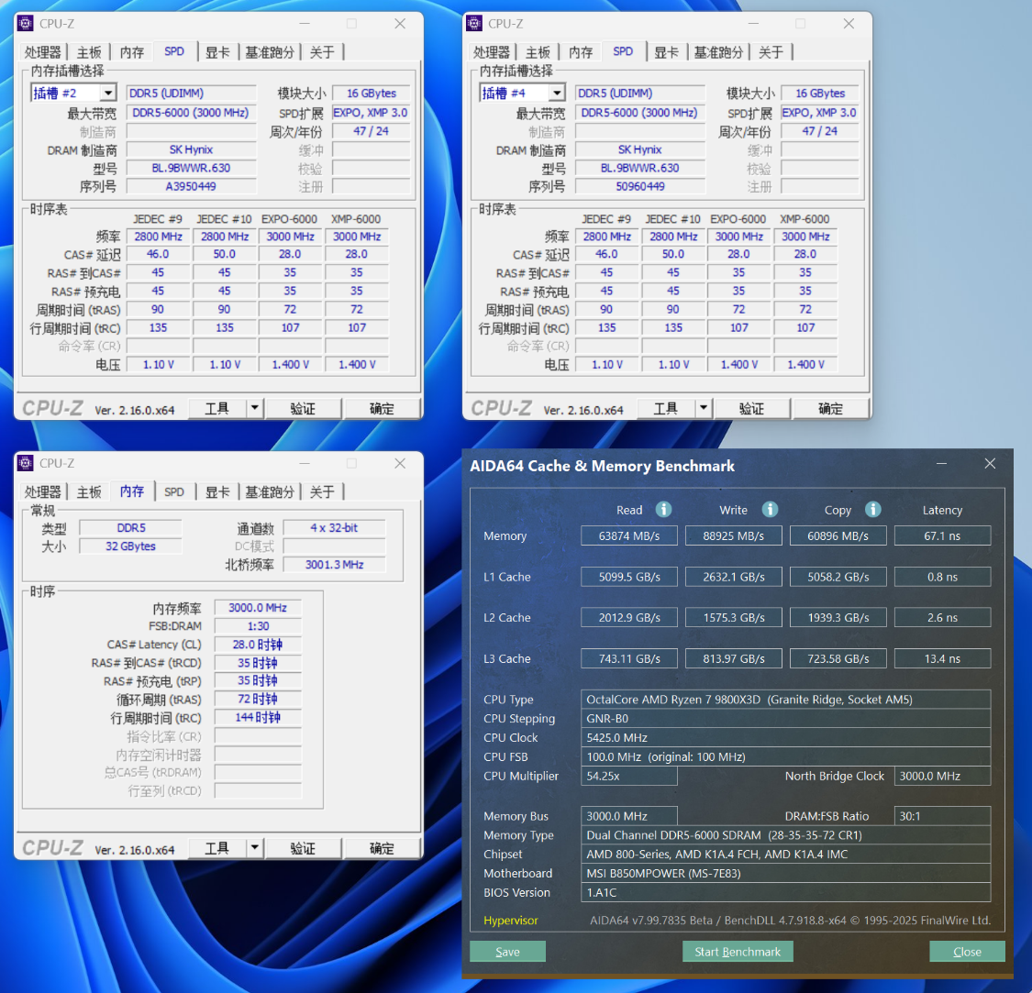The image size is (1032, 993).
Task: Click the CPU-Z app icon in the memory tab window title bar
Action: pos(26,463)
